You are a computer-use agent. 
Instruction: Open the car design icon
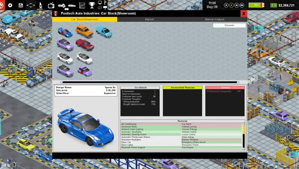coord(72,6)
